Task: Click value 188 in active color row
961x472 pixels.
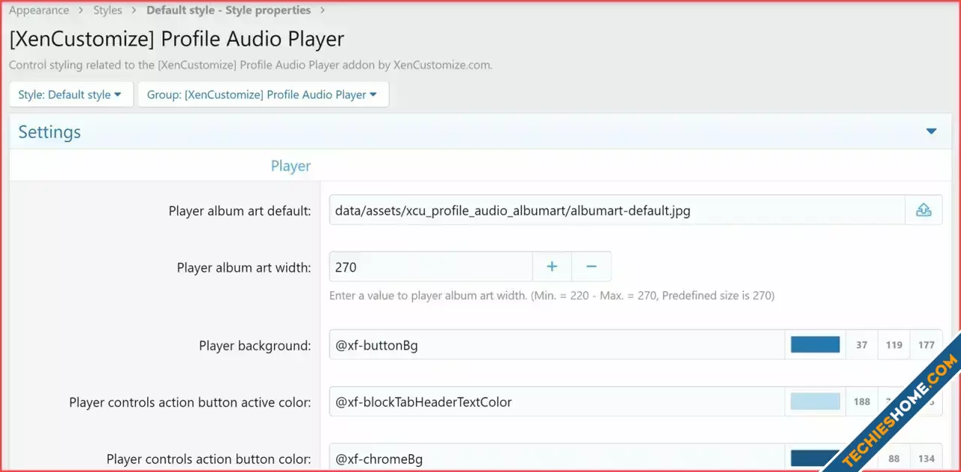Action: pyautogui.click(x=862, y=401)
